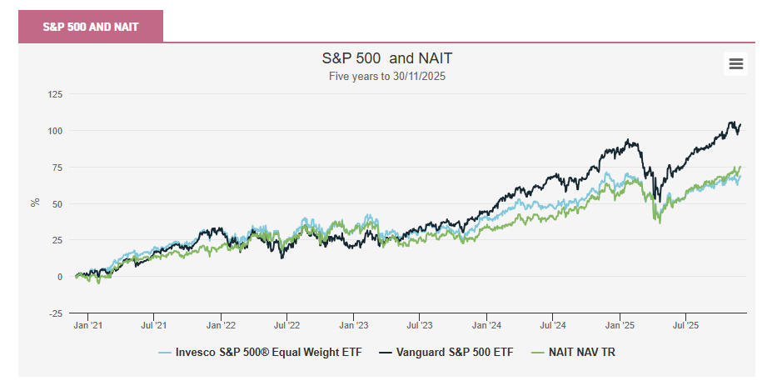Click the 0 y-axis value label
The height and width of the screenshot is (386, 772).
59,277
